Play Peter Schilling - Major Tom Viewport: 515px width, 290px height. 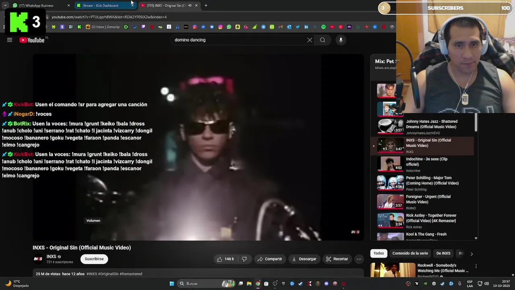point(422,183)
